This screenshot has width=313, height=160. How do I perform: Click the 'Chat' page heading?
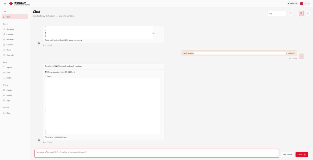[x=36, y=12]
